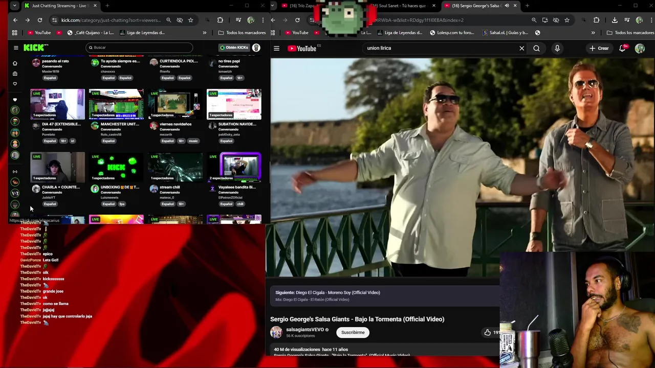Screen dimensions: 655x368
Task: Open Liga de Leyendas bookmark in Kick window
Action: (142, 33)
